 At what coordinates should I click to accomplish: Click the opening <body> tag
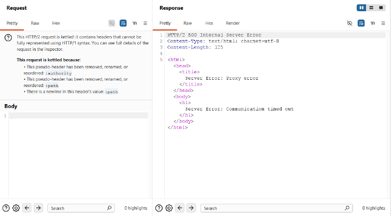(182, 97)
